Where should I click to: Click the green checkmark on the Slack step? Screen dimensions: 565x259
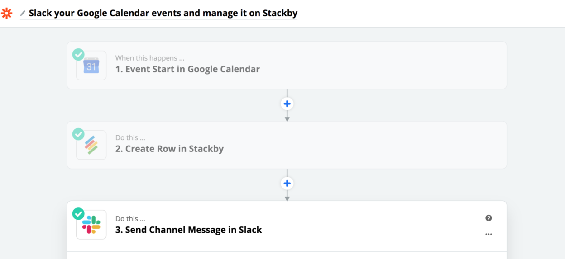(78, 213)
